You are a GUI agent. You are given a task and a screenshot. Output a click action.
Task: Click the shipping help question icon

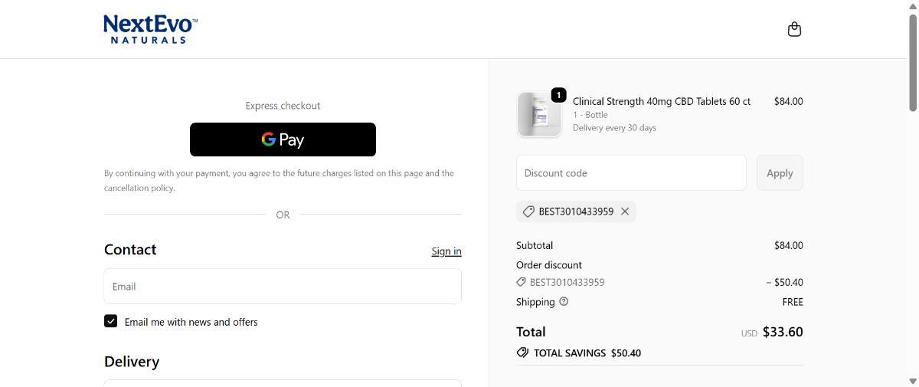564,302
